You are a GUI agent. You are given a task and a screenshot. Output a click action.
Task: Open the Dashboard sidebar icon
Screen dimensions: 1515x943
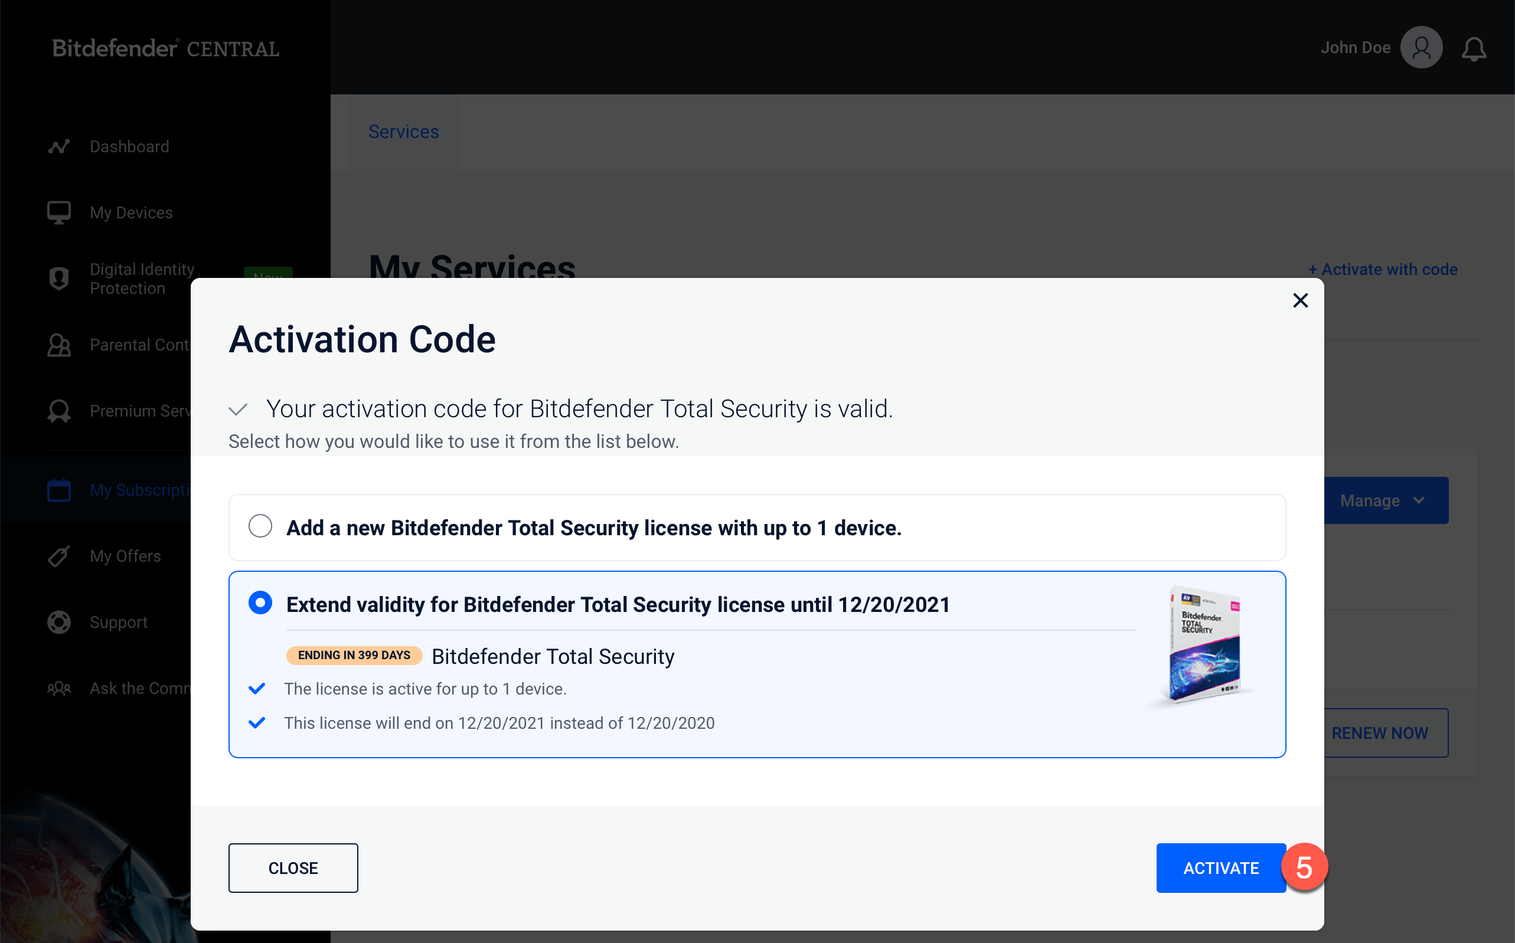pyautogui.click(x=59, y=146)
